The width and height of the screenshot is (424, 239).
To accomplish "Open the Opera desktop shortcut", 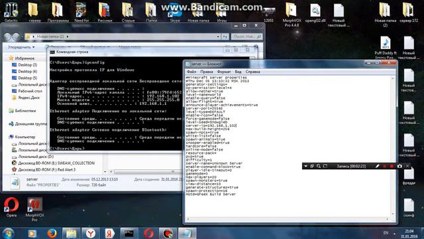I will coord(11,206).
